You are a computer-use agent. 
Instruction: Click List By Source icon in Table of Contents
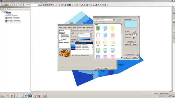[3, 9]
